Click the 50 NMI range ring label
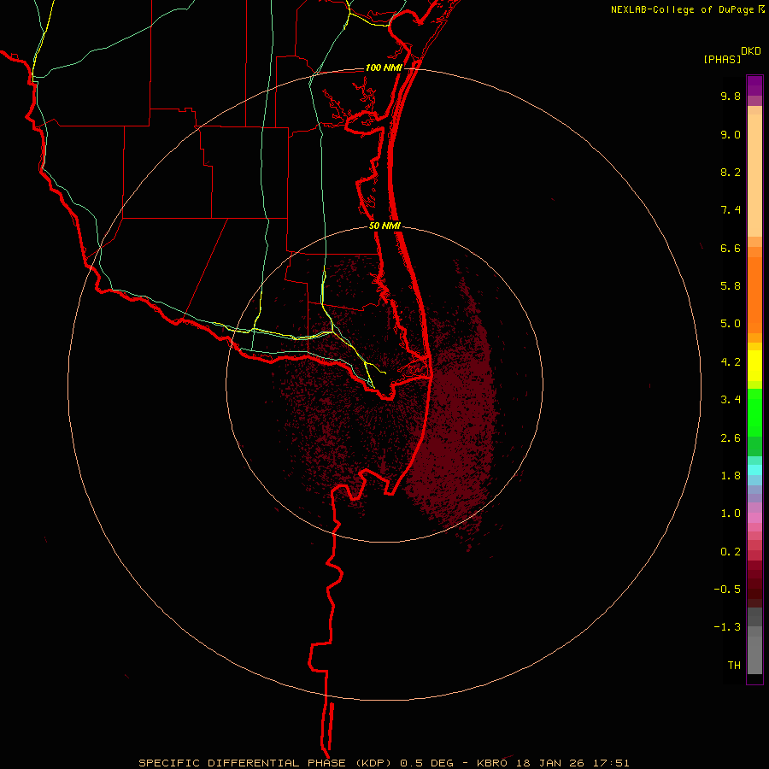Image resolution: width=769 pixels, height=769 pixels. coord(385,226)
